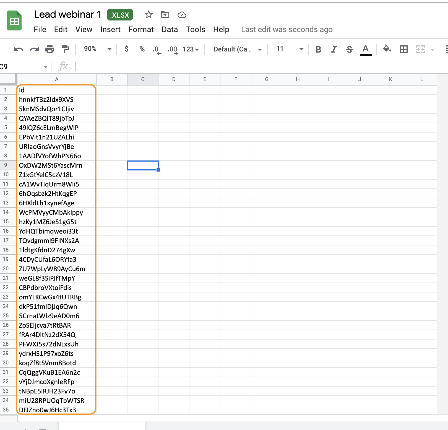Screen dimensions: 448x430
Task: Click the Undo arrow icon
Action: pos(19,50)
